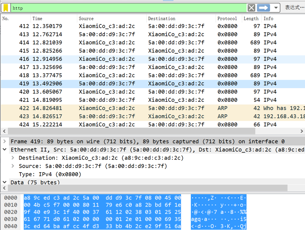Select packet 421 with length 54
The image size is (305, 230).
pyautogui.click(x=153, y=100)
